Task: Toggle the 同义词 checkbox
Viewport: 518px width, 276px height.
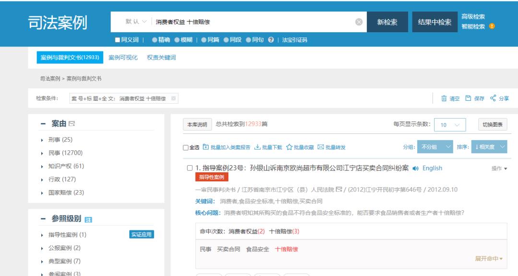Action: click(118, 40)
